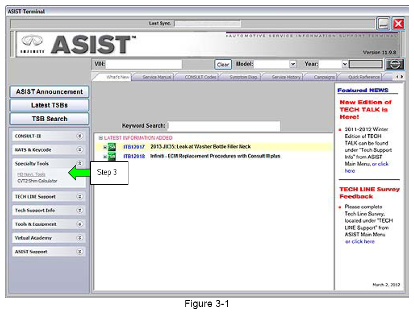Image resolution: width=414 pixels, height=314 pixels.
Task: Open ITB12017 washer bottle leak bulletin
Action: pyautogui.click(x=134, y=147)
